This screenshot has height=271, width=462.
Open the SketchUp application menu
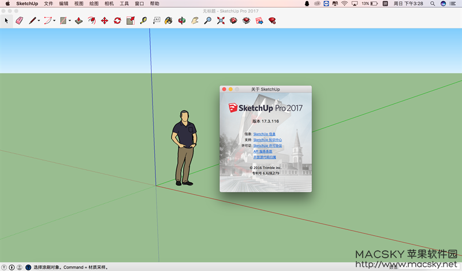[x=27, y=3]
